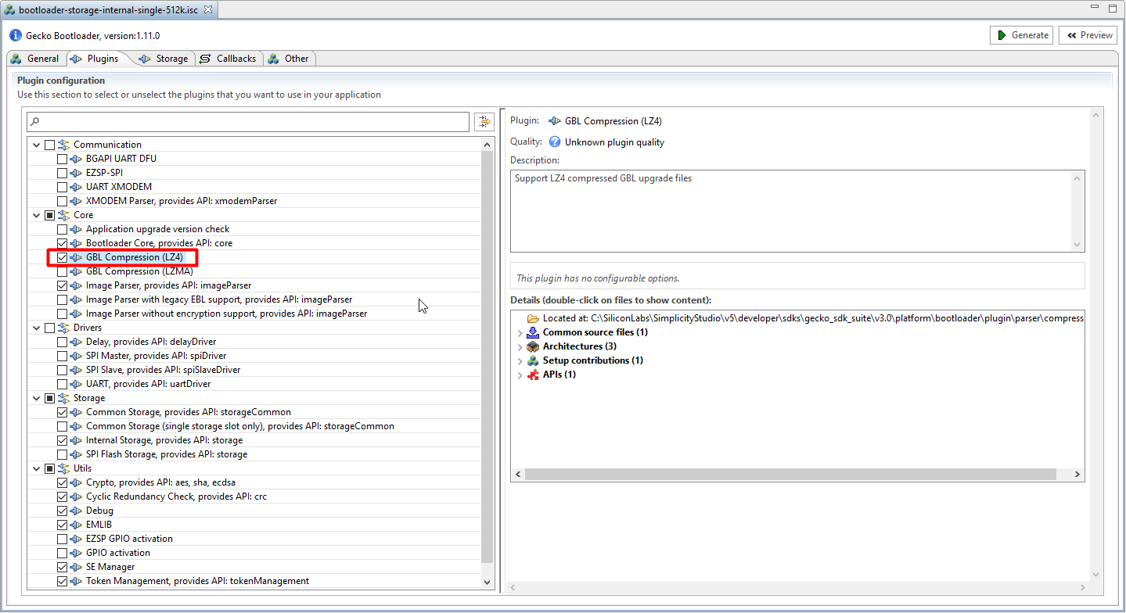Click the question mark icon for plugin quality
This screenshot has width=1126, height=613.
[x=555, y=142]
